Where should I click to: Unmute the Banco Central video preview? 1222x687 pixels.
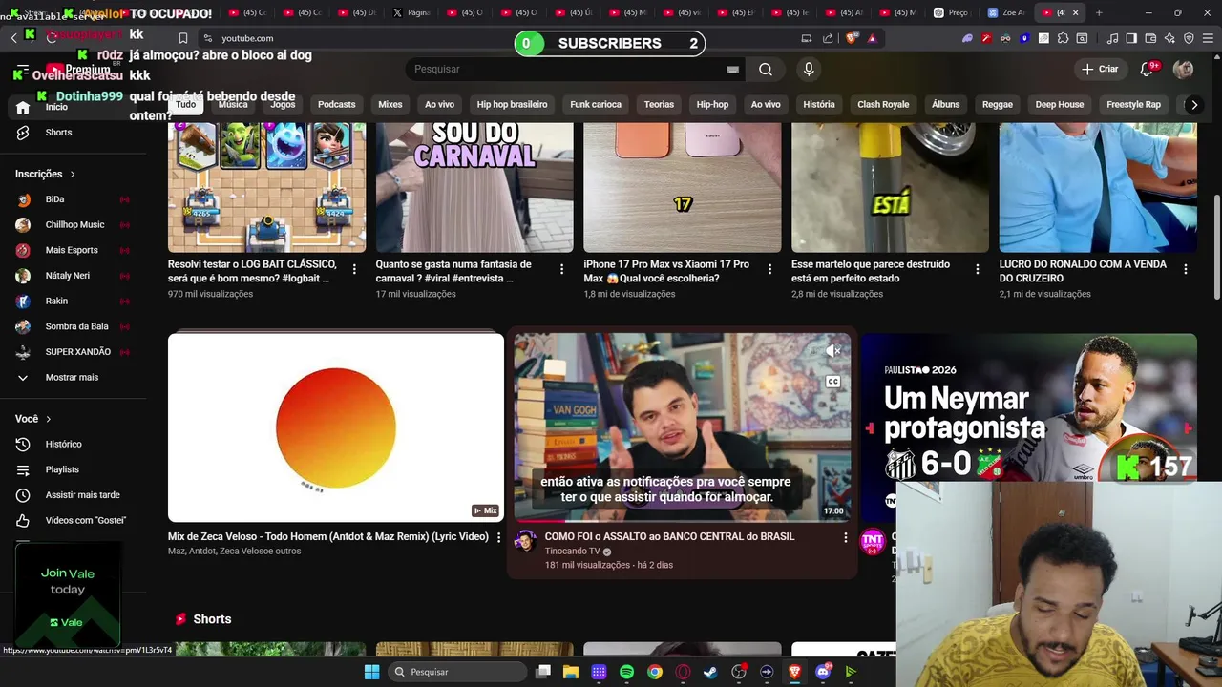pyautogui.click(x=832, y=351)
